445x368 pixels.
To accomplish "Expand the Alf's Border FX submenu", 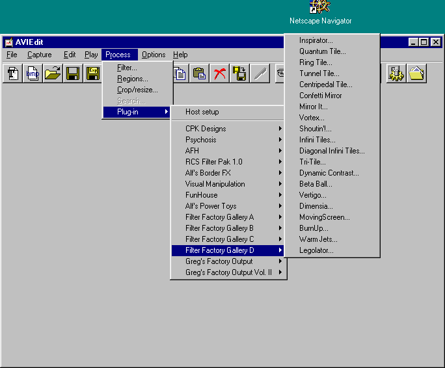I will pyautogui.click(x=228, y=173).
